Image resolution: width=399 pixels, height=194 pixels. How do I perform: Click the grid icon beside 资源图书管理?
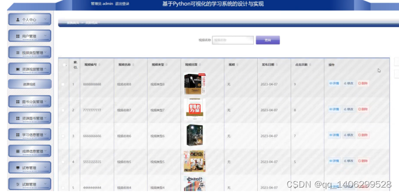(x=18, y=118)
